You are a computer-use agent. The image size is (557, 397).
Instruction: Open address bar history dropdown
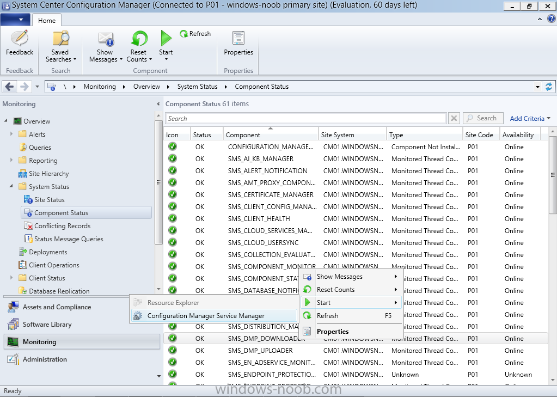click(537, 87)
